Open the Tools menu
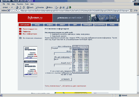This screenshot has height=97, width=139. click(x=27, y=4)
